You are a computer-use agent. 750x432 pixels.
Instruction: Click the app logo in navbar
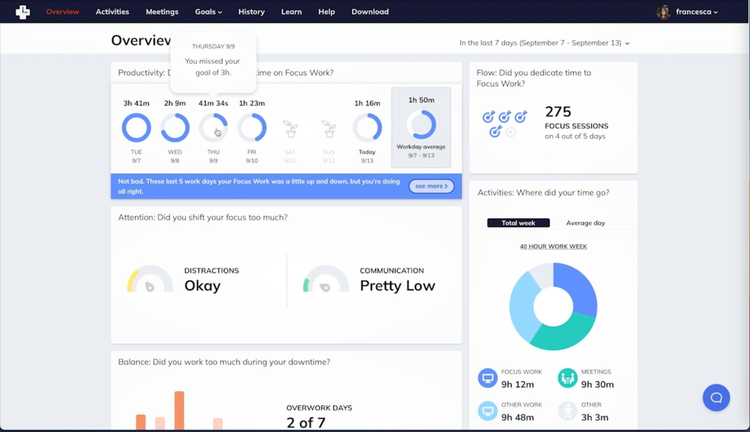coord(23,12)
